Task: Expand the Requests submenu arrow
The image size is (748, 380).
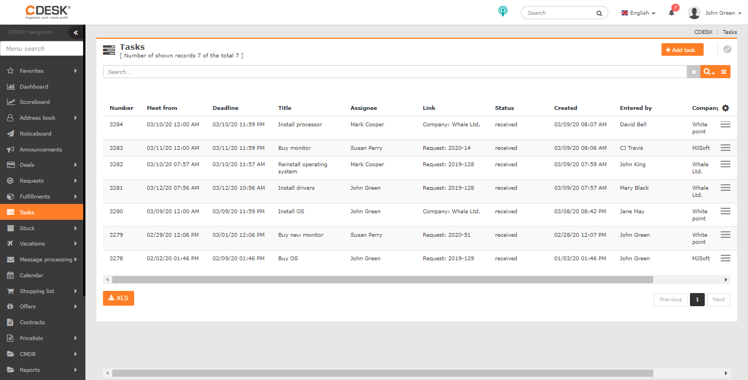Action: 76,180
